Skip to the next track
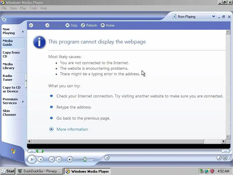This screenshot has height=175, width=233. click(x=59, y=160)
